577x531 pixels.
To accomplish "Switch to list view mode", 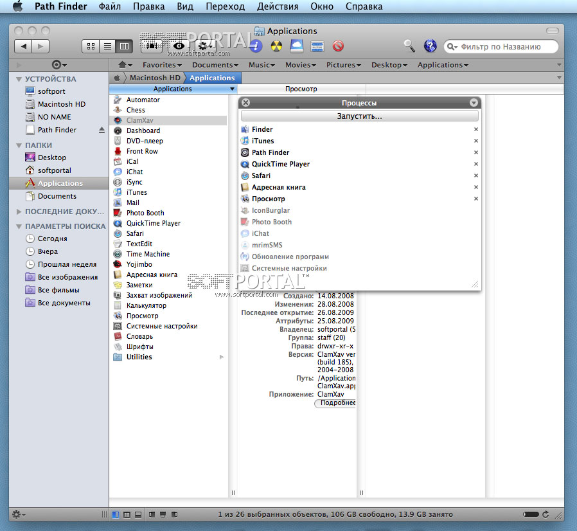I will 107,46.
